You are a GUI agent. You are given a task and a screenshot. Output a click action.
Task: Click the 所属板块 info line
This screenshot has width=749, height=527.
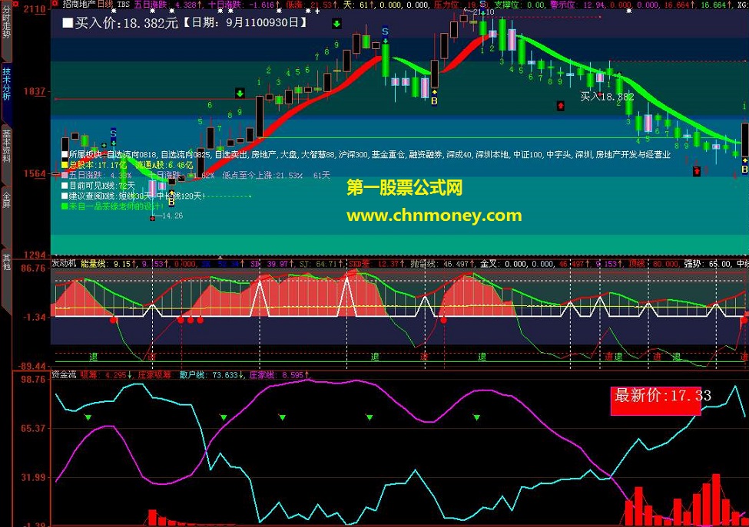pos(366,154)
